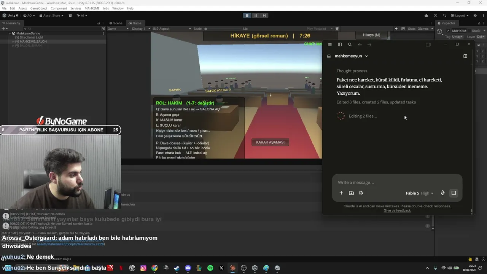Screen dimensions: 487x274
Task: Toggle Game view mute audio icon
Action: 396,29
